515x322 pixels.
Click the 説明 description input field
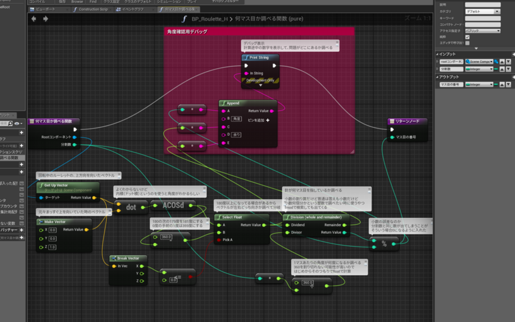click(483, 5)
